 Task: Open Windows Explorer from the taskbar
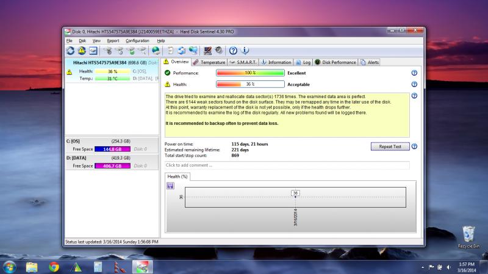tap(32, 267)
